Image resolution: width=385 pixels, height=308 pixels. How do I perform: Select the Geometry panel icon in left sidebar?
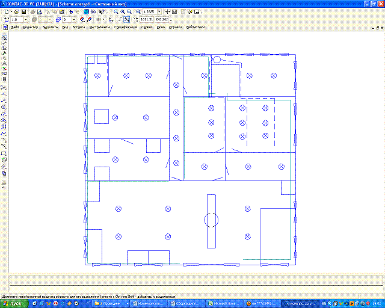(x=4, y=38)
